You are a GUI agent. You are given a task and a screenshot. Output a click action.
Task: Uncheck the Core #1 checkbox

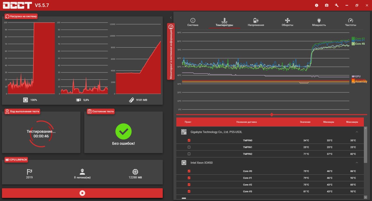pyautogui.click(x=189, y=178)
